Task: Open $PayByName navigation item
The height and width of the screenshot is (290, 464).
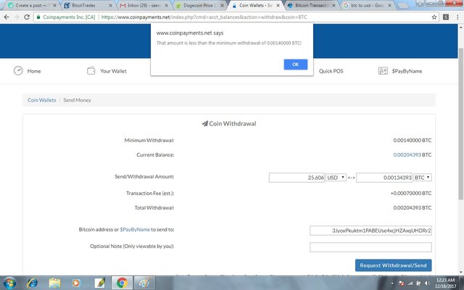Action: click(407, 71)
